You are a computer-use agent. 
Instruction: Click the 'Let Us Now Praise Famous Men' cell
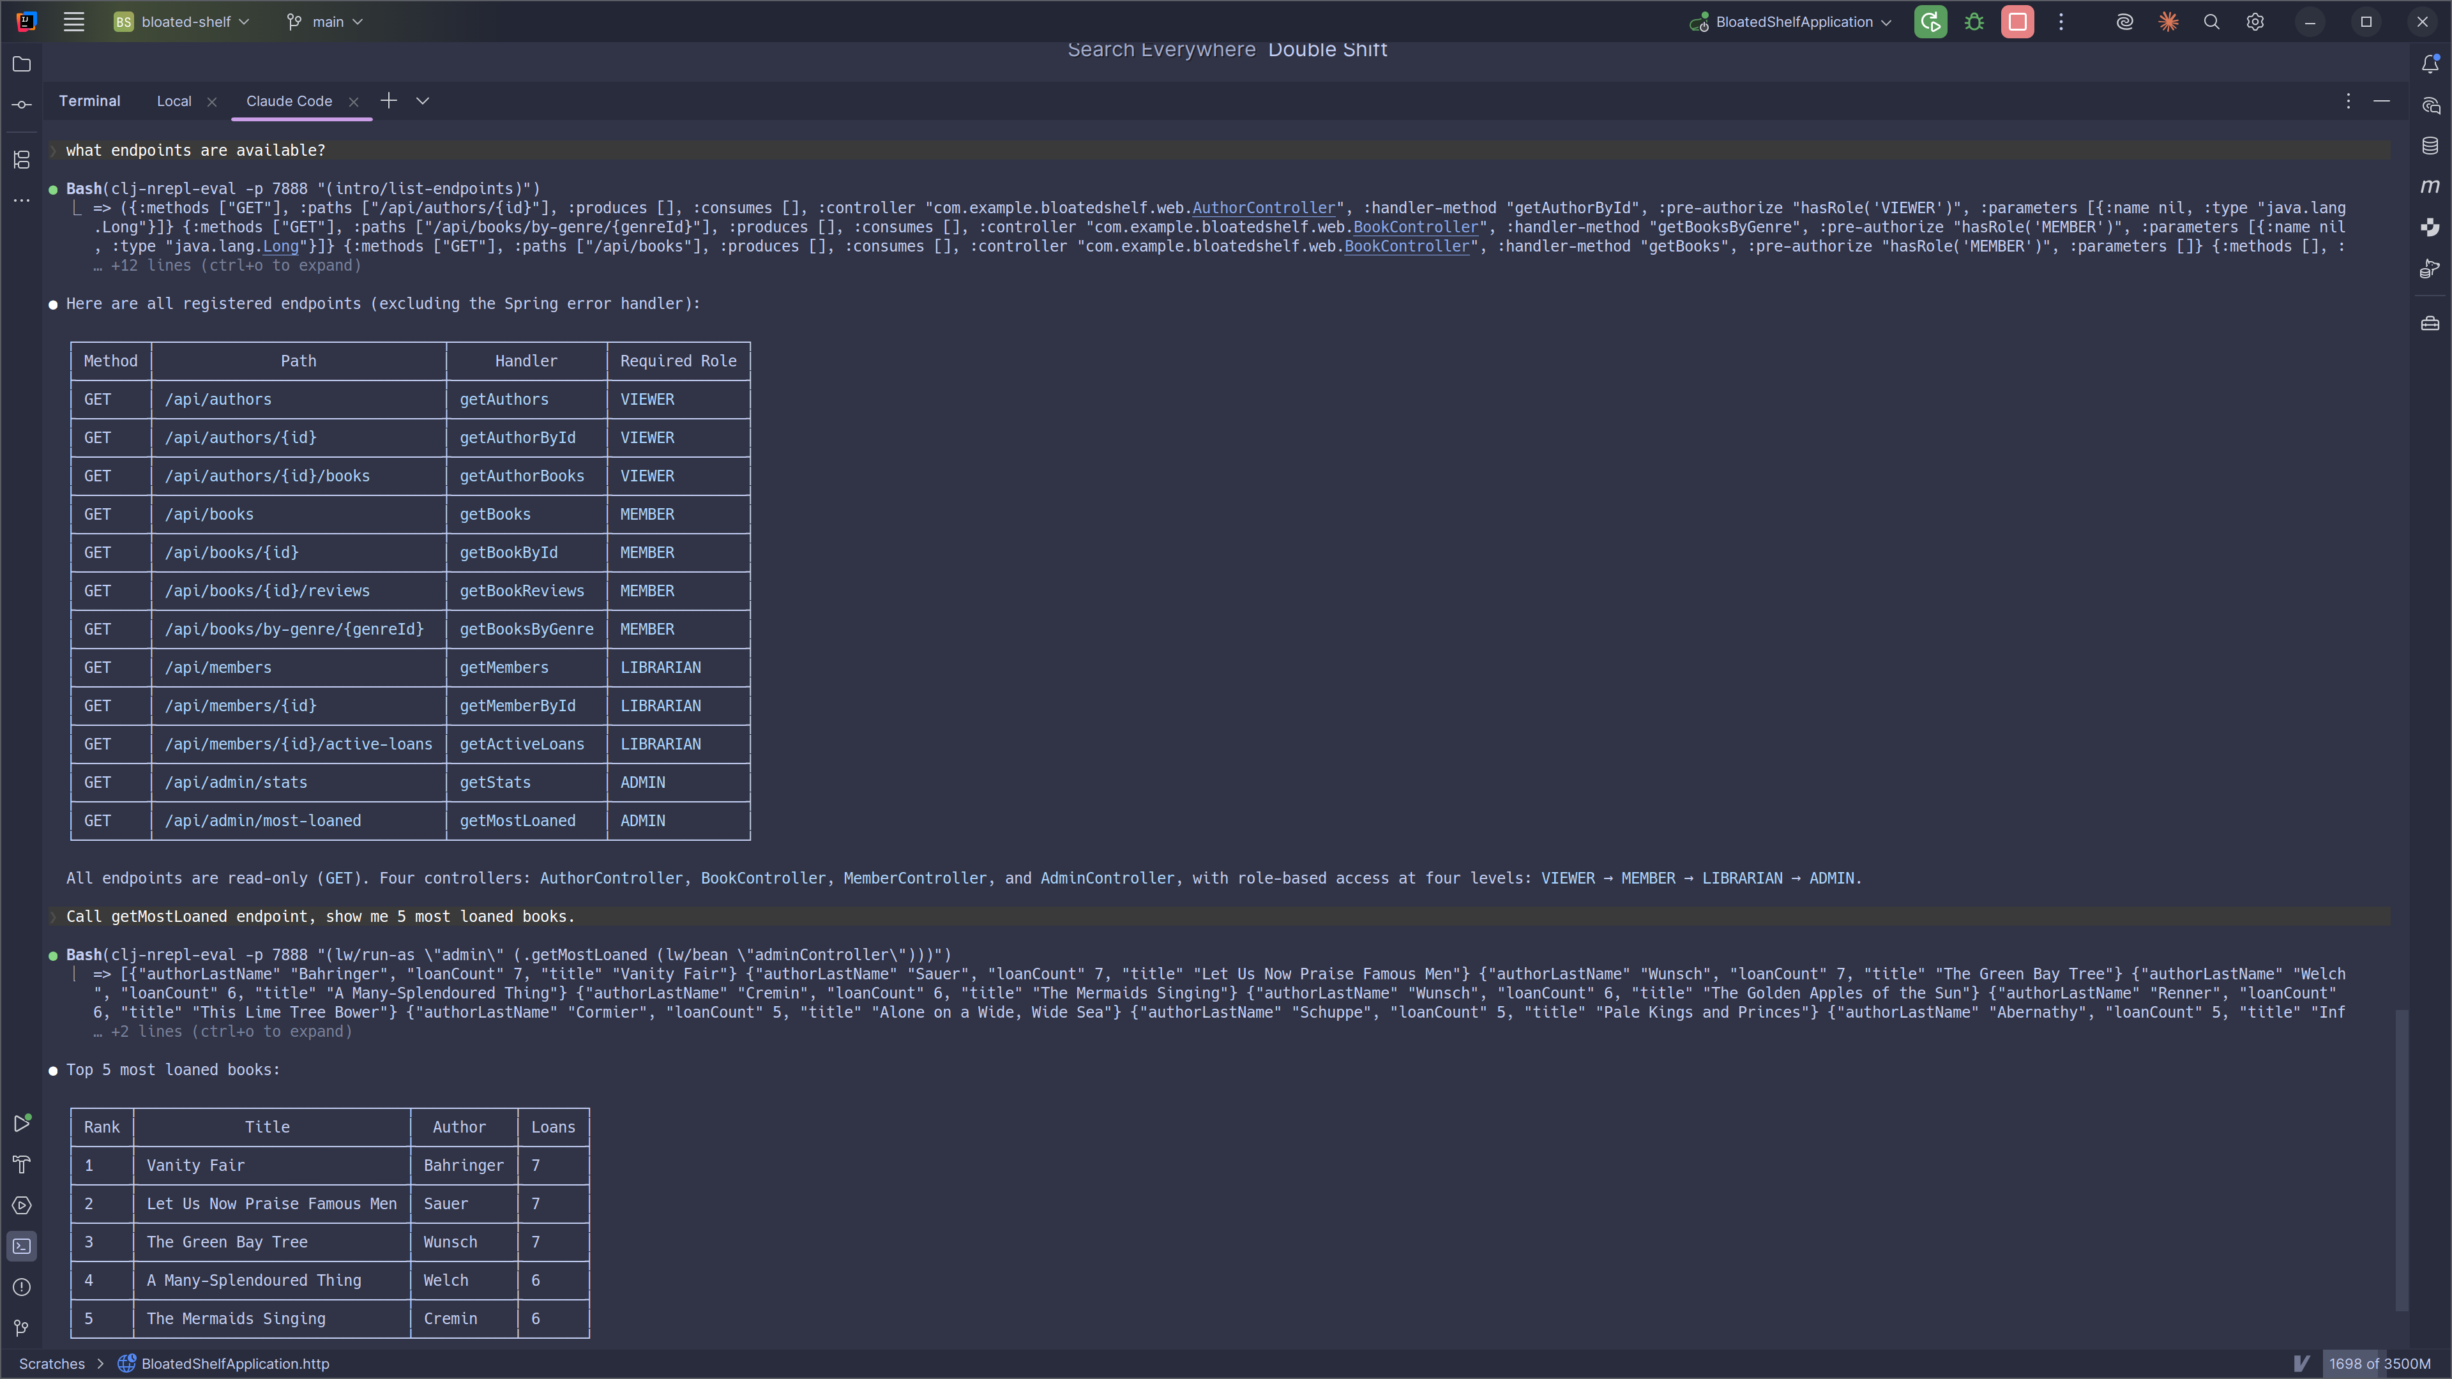272,1203
